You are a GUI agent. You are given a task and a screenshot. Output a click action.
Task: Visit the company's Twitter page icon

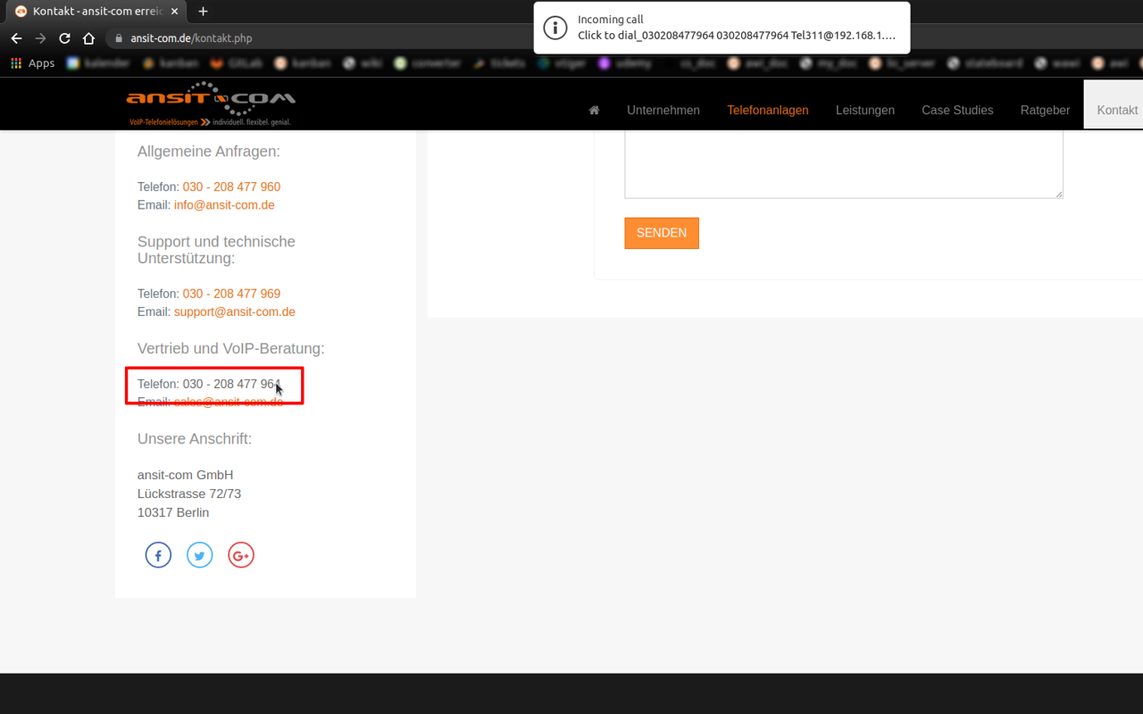(199, 554)
